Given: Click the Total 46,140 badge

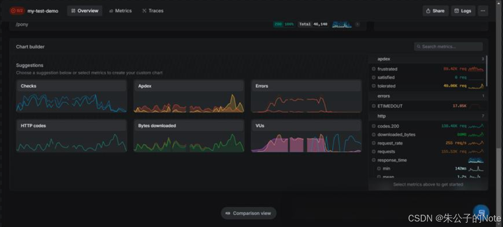Looking at the screenshot, I should [x=313, y=24].
